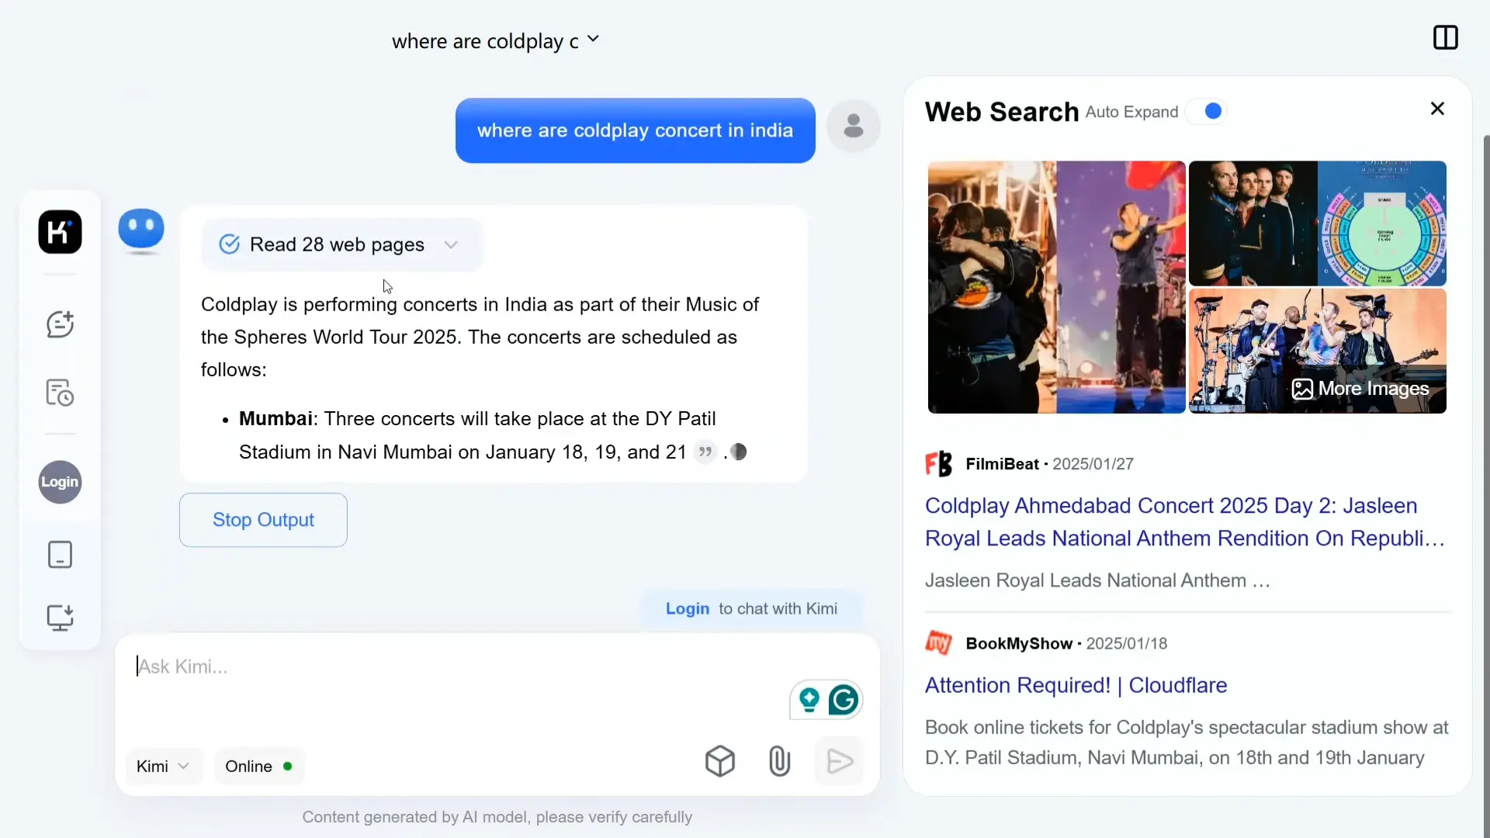1490x838 pixels.
Task: Open Coldplay Ahmedabad Concert 2025 Day 2 article
Action: [1185, 522]
